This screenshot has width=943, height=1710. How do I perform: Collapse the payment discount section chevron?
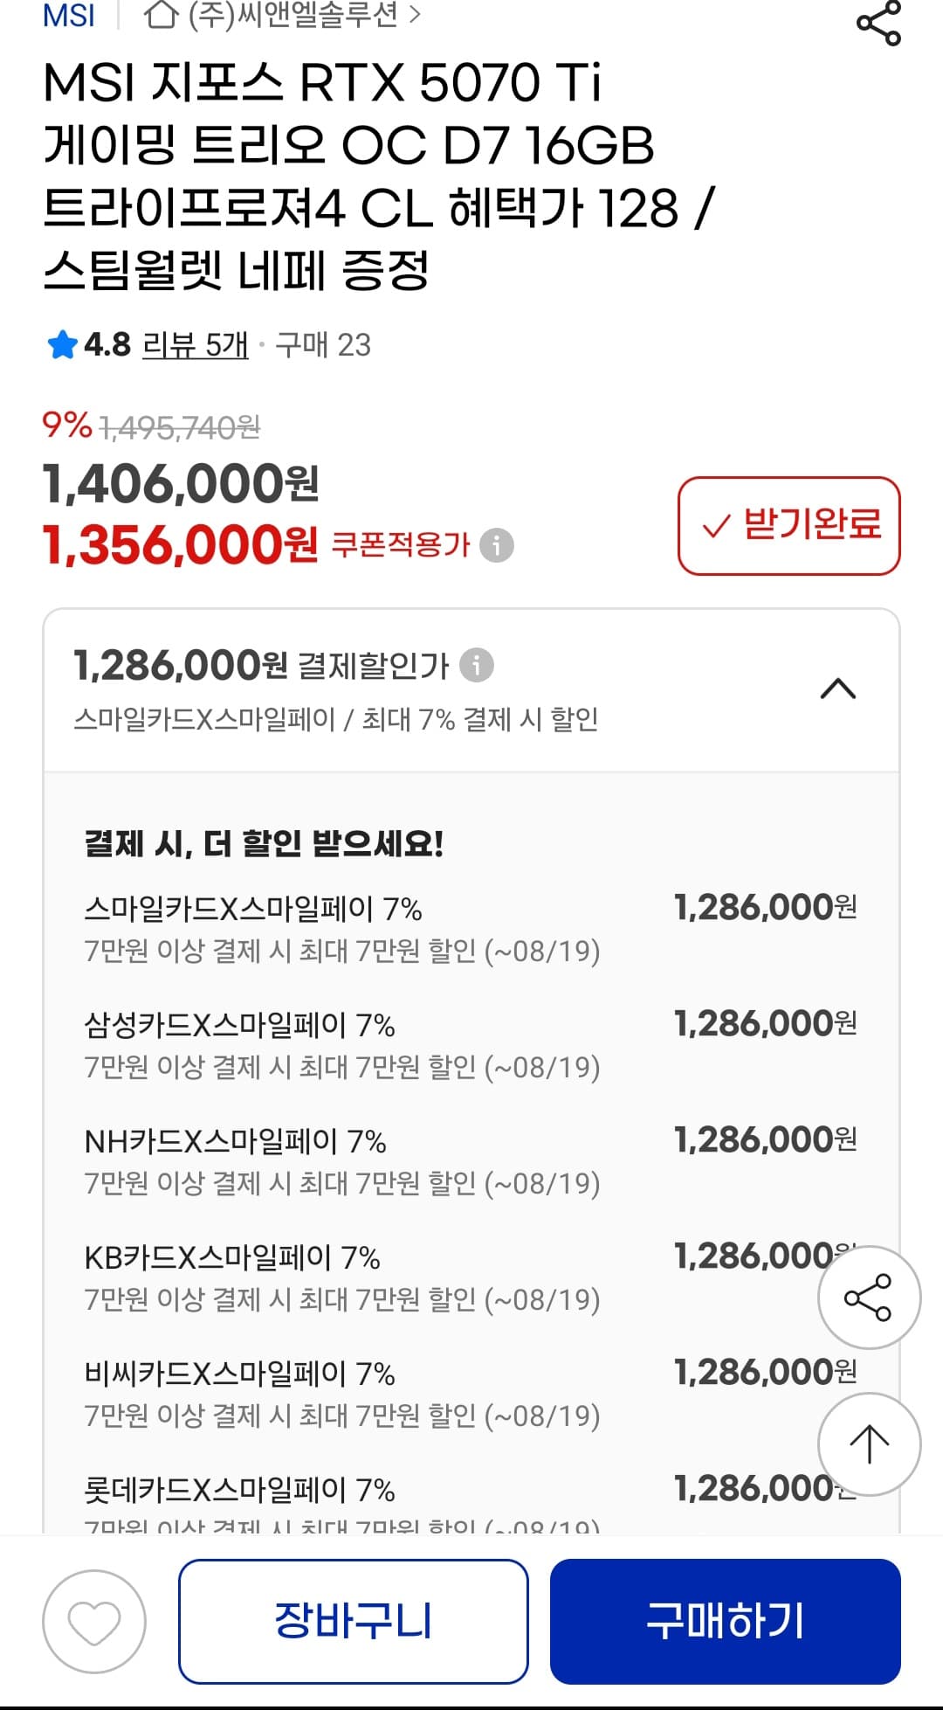838,689
